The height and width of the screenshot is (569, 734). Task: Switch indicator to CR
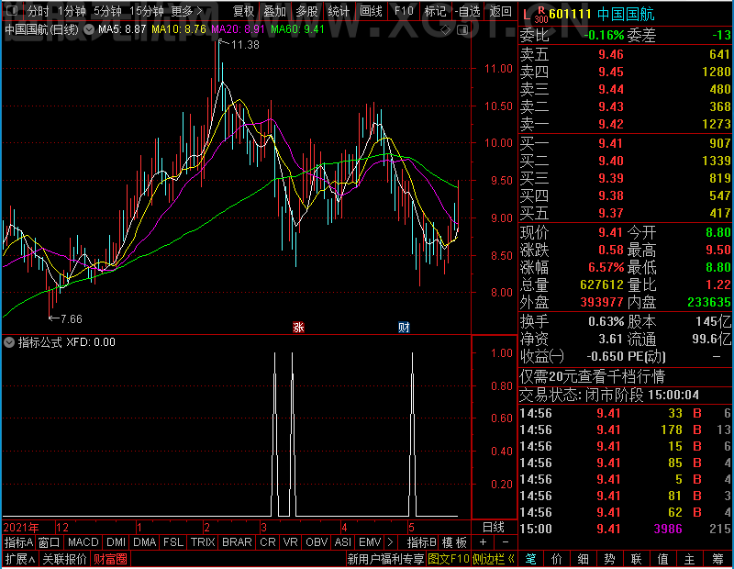268,542
